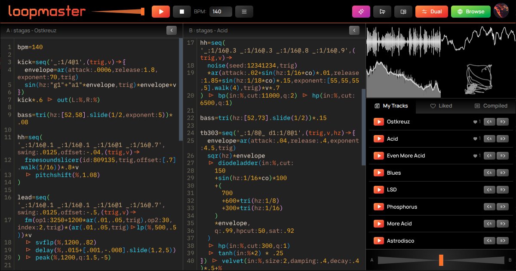Screen dimensions: 516x271
Task: Play the Acid track in the list
Action: click(378, 139)
